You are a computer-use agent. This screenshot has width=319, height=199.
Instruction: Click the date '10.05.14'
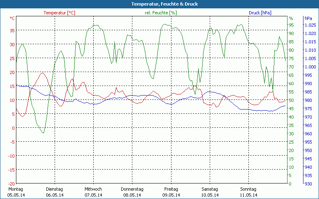coord(210,195)
